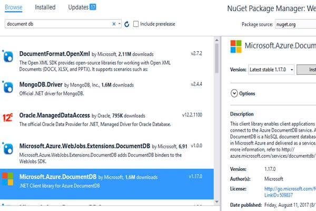Open the search box dropdown arrow
The image size is (316, 211).
click(120, 24)
